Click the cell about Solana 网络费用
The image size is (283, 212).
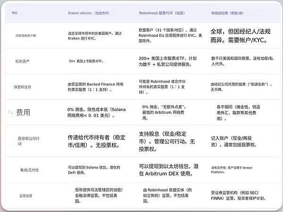(x=97, y=112)
